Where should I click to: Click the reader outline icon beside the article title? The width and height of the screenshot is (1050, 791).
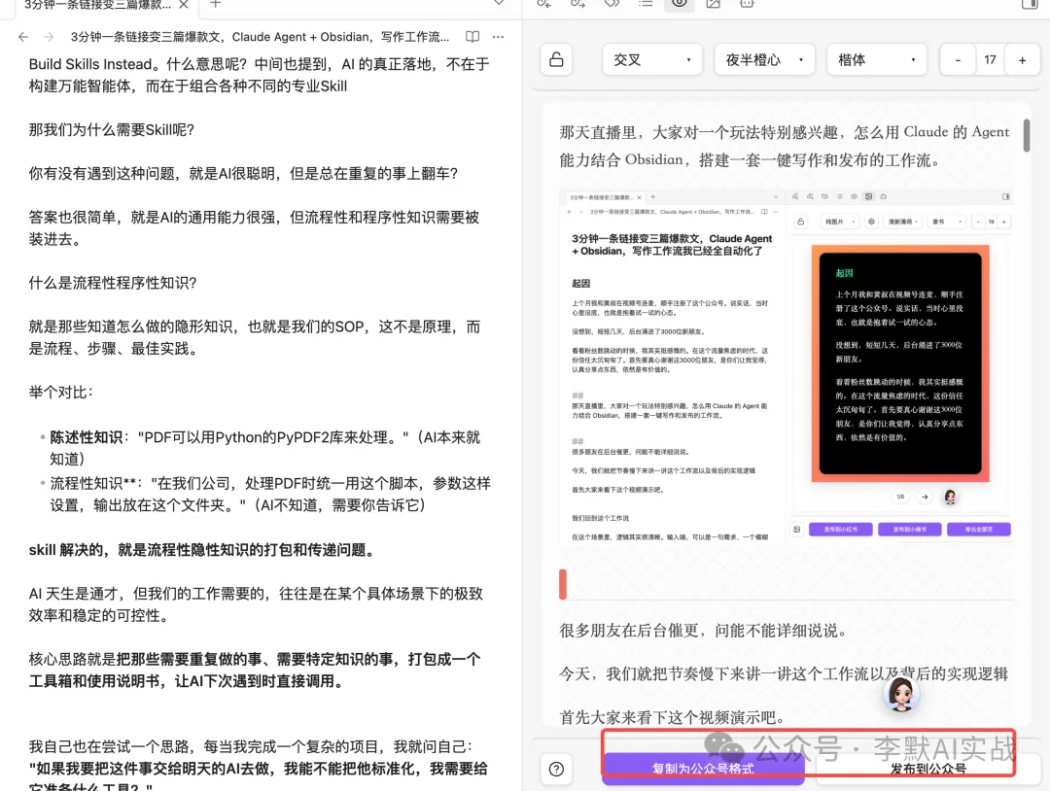(472, 36)
